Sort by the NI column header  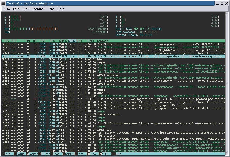click(35, 41)
